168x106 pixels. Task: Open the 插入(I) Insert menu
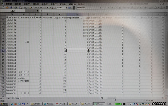[36, 4]
